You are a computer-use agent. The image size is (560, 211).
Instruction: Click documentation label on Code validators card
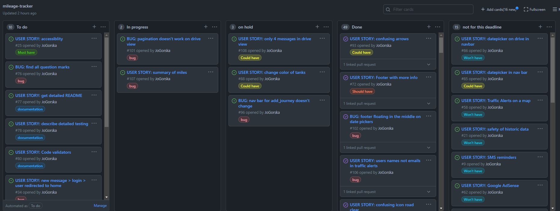tap(30, 166)
